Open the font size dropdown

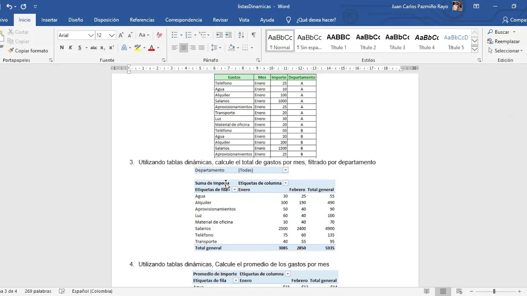click(112, 35)
